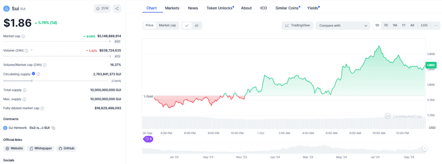Image resolution: width=442 pixels, height=164 pixels.
Task: Open the News tab
Action: pos(193,8)
